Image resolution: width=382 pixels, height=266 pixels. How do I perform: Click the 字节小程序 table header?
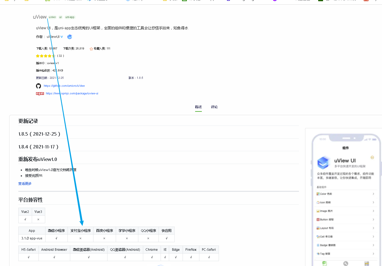click(127, 231)
